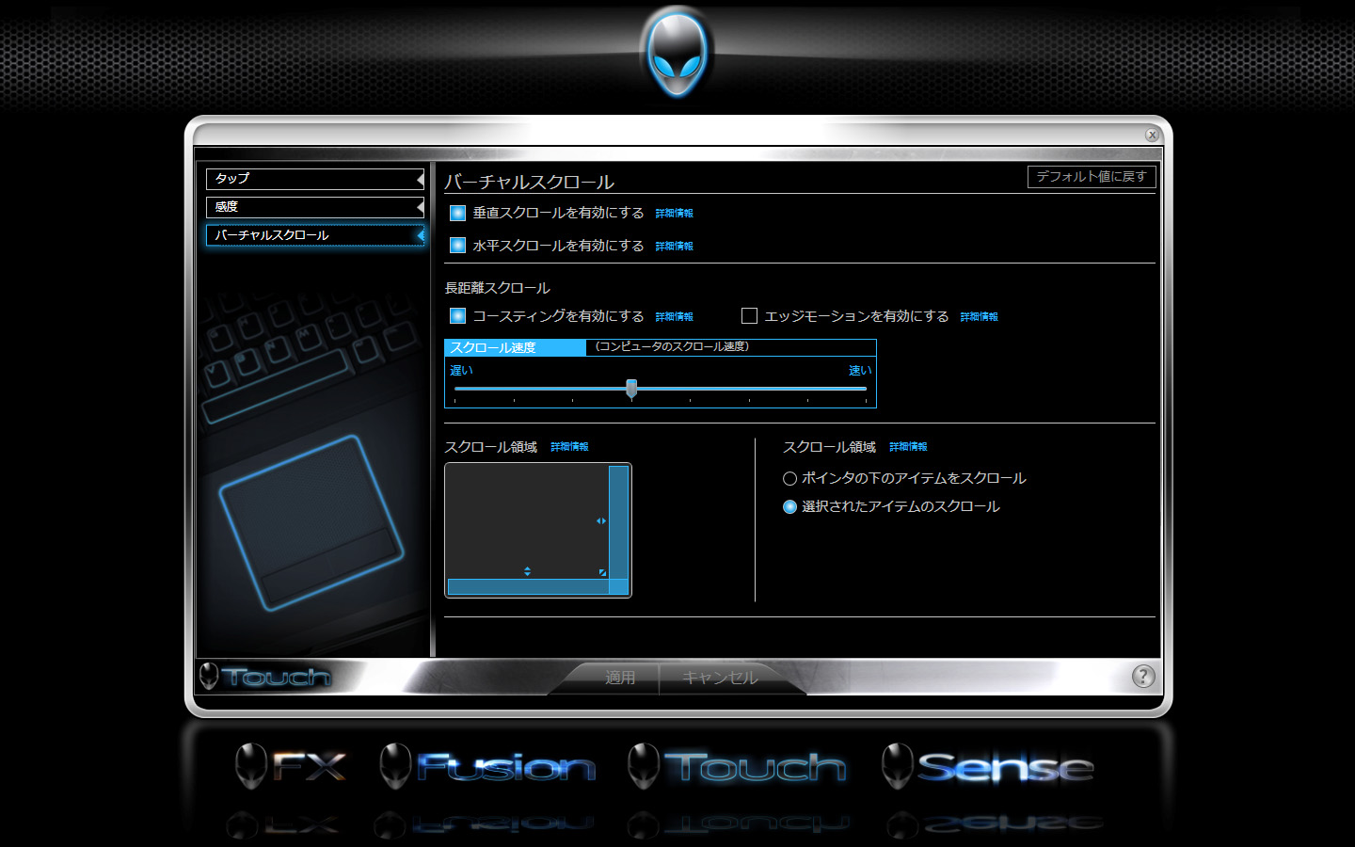Select 選択されたアイテムのスクロール radio option
1355x847 pixels.
point(789,506)
